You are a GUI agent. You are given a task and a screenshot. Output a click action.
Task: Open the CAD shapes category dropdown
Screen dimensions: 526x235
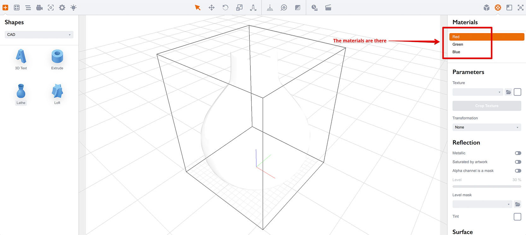pyautogui.click(x=39, y=35)
